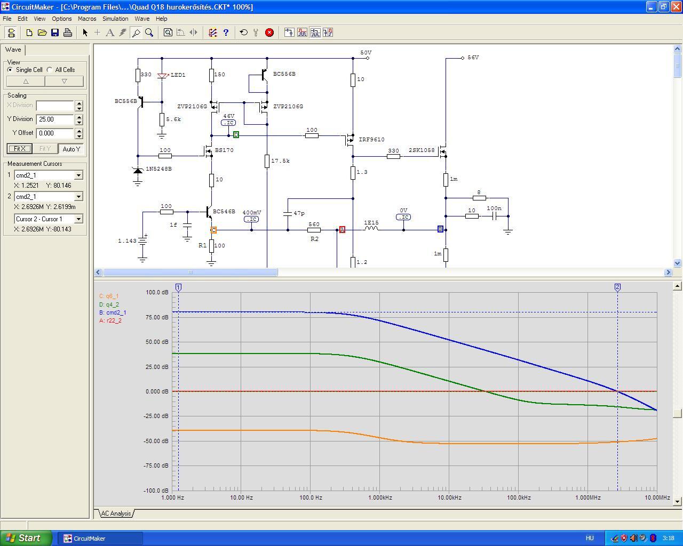The image size is (683, 546).
Task: Toggle the Auto Y button
Action: pyautogui.click(x=71, y=149)
